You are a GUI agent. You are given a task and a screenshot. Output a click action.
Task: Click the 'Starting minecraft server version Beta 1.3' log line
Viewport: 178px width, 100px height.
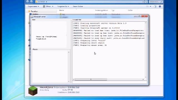100,23
